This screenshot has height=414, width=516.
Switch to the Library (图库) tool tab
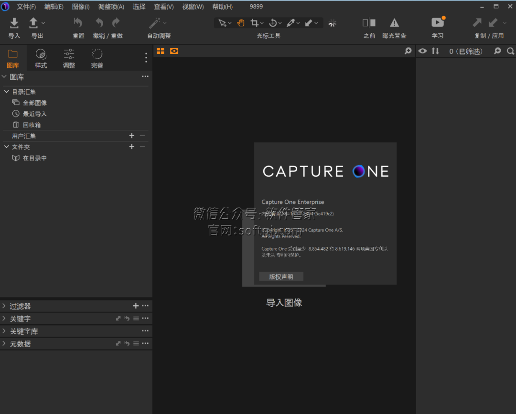point(13,59)
